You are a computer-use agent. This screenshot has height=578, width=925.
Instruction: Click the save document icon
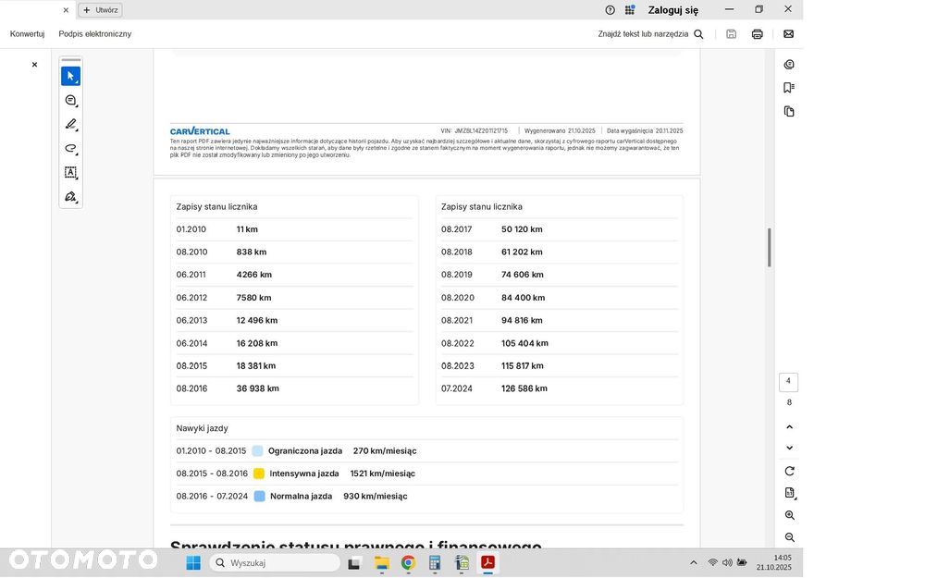click(731, 33)
